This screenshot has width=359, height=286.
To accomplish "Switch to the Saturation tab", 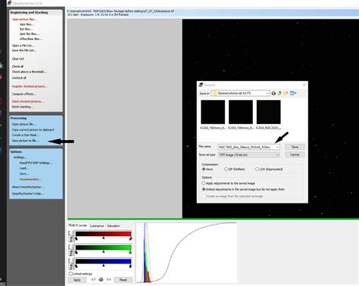I will pos(114,225).
